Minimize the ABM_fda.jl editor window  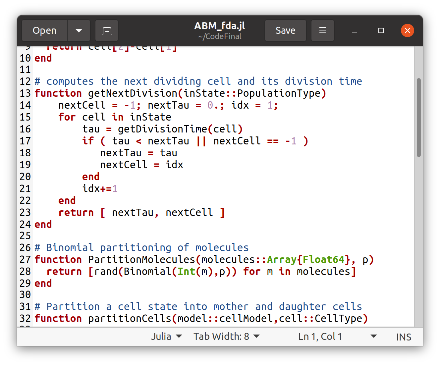point(354,31)
